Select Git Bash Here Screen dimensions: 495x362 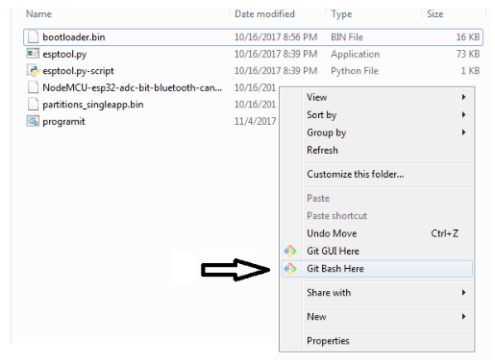pos(377,269)
